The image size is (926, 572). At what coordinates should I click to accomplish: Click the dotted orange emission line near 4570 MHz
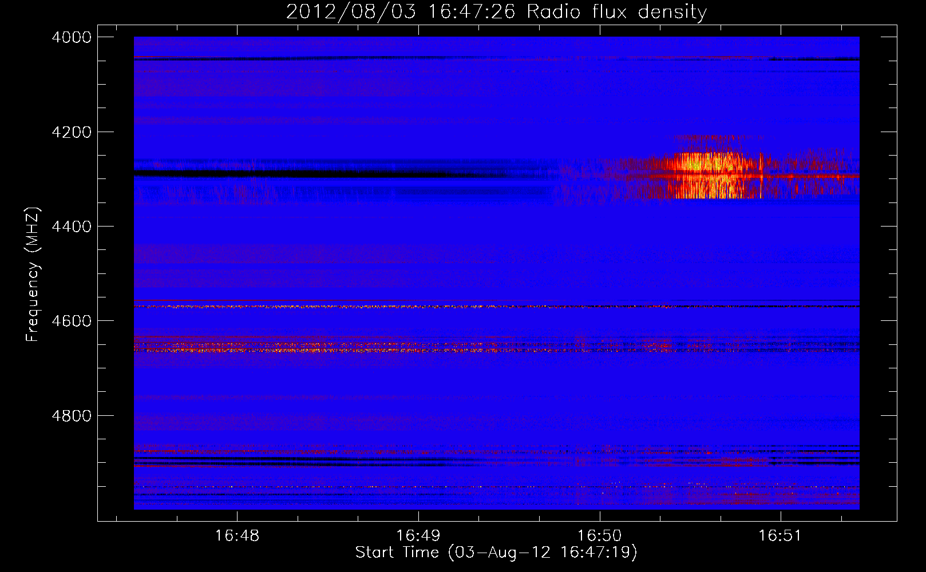pos(496,307)
